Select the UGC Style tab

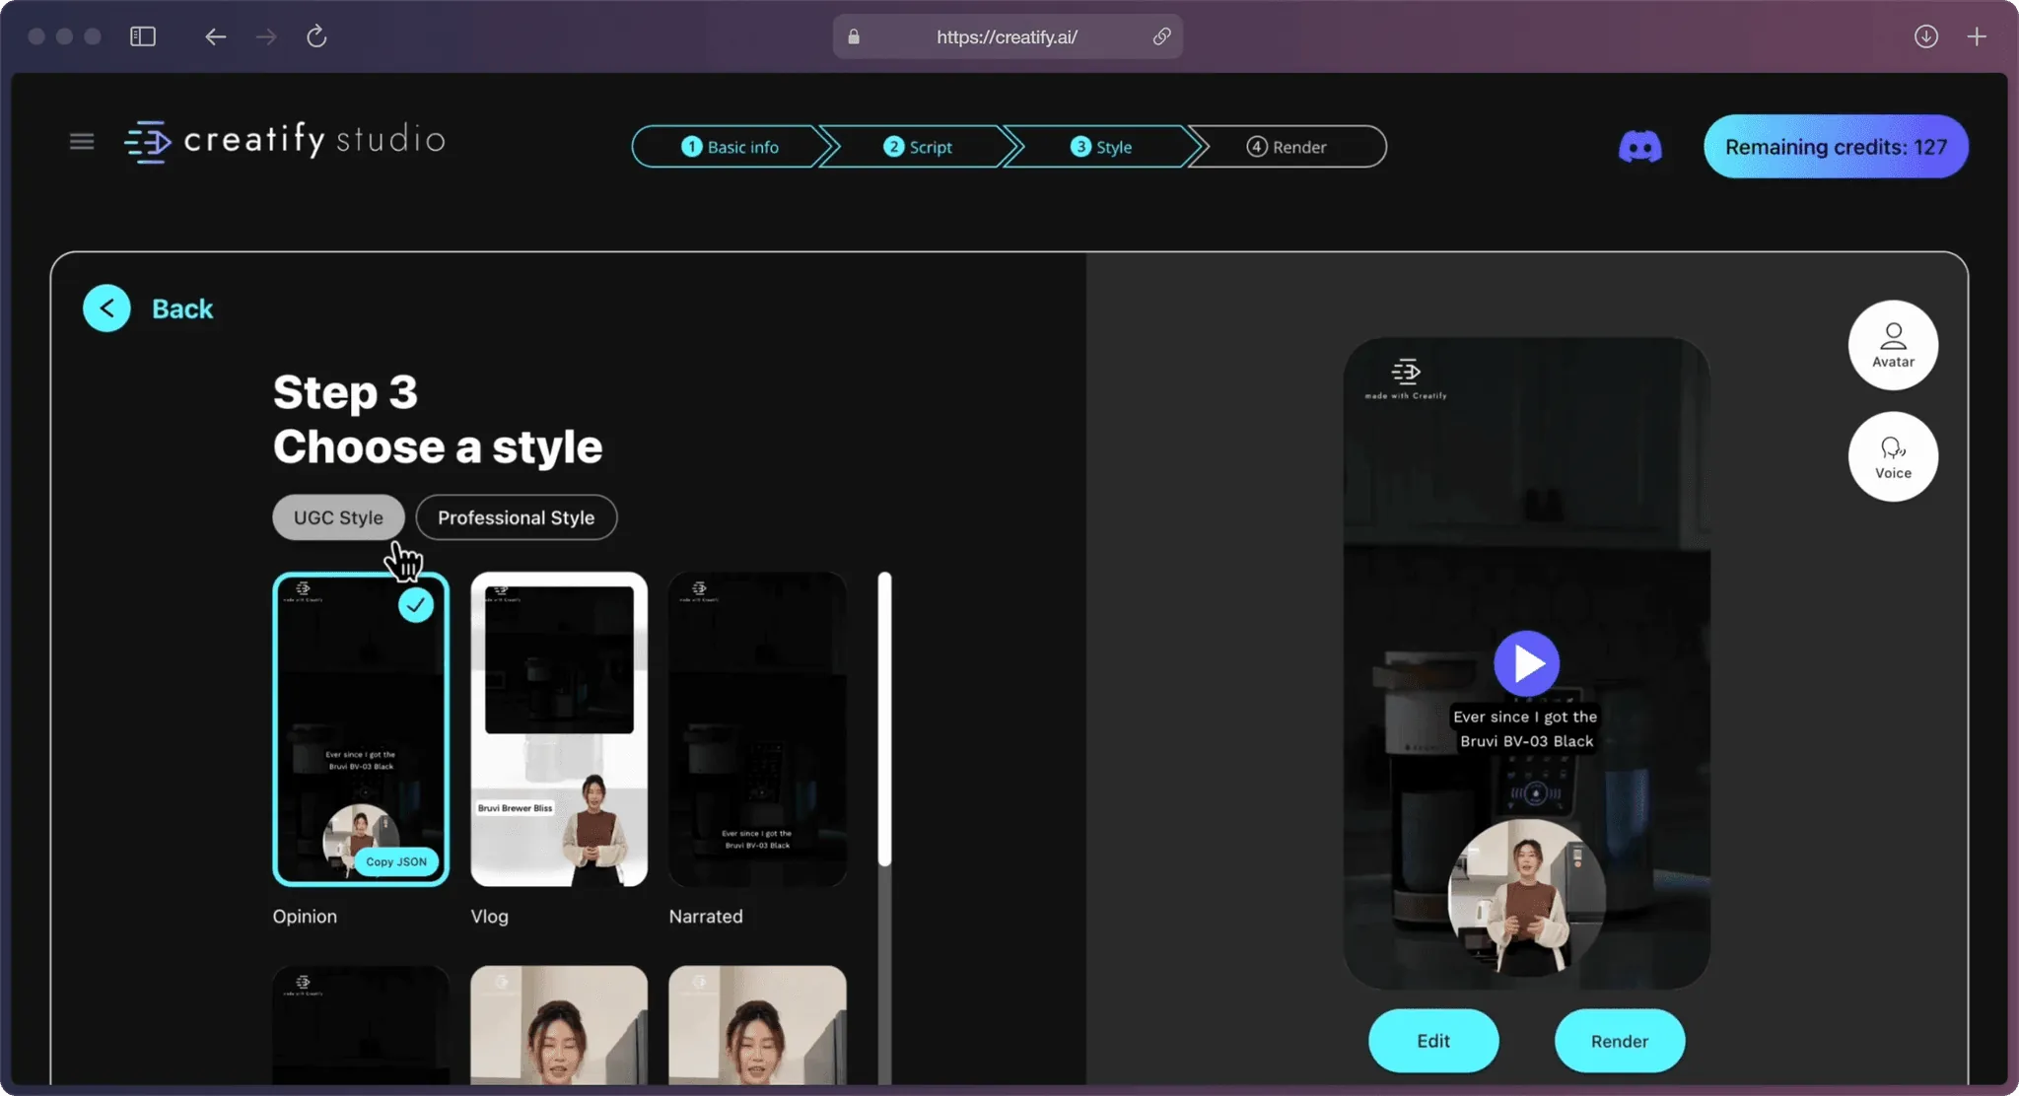tap(338, 517)
